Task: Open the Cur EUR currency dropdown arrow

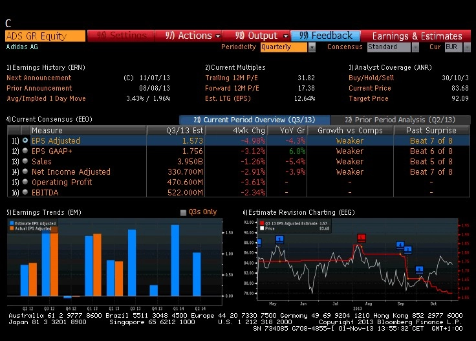Action: click(467, 47)
